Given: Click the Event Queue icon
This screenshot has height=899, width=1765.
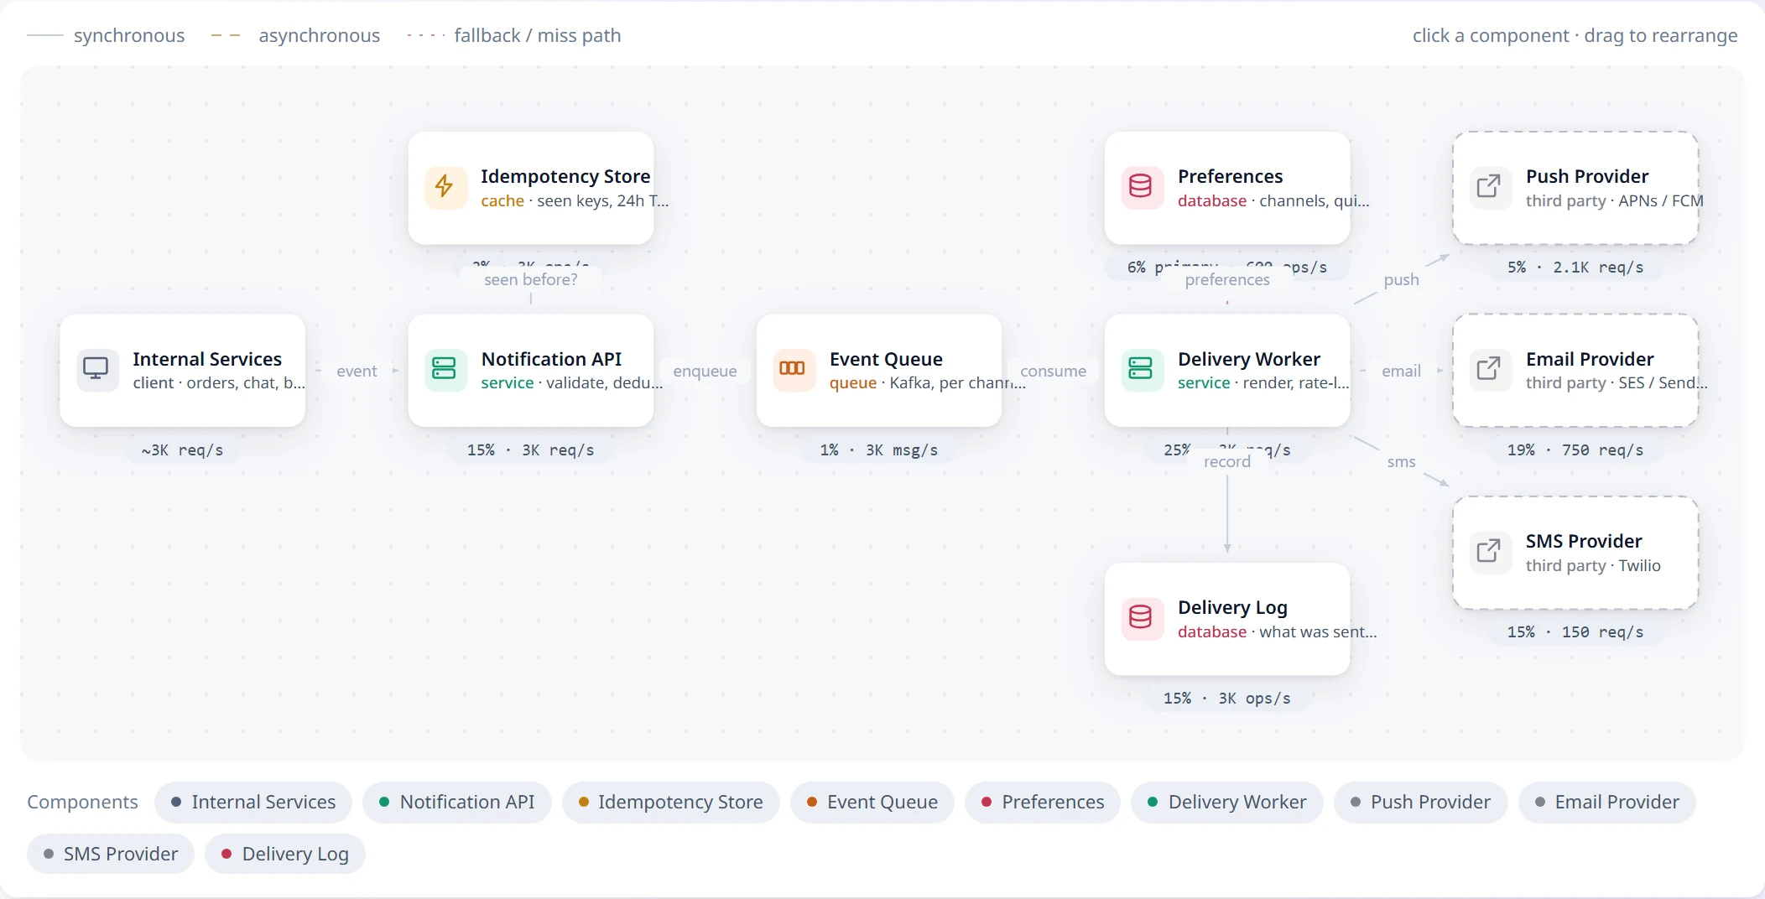Looking at the screenshot, I should (x=793, y=370).
